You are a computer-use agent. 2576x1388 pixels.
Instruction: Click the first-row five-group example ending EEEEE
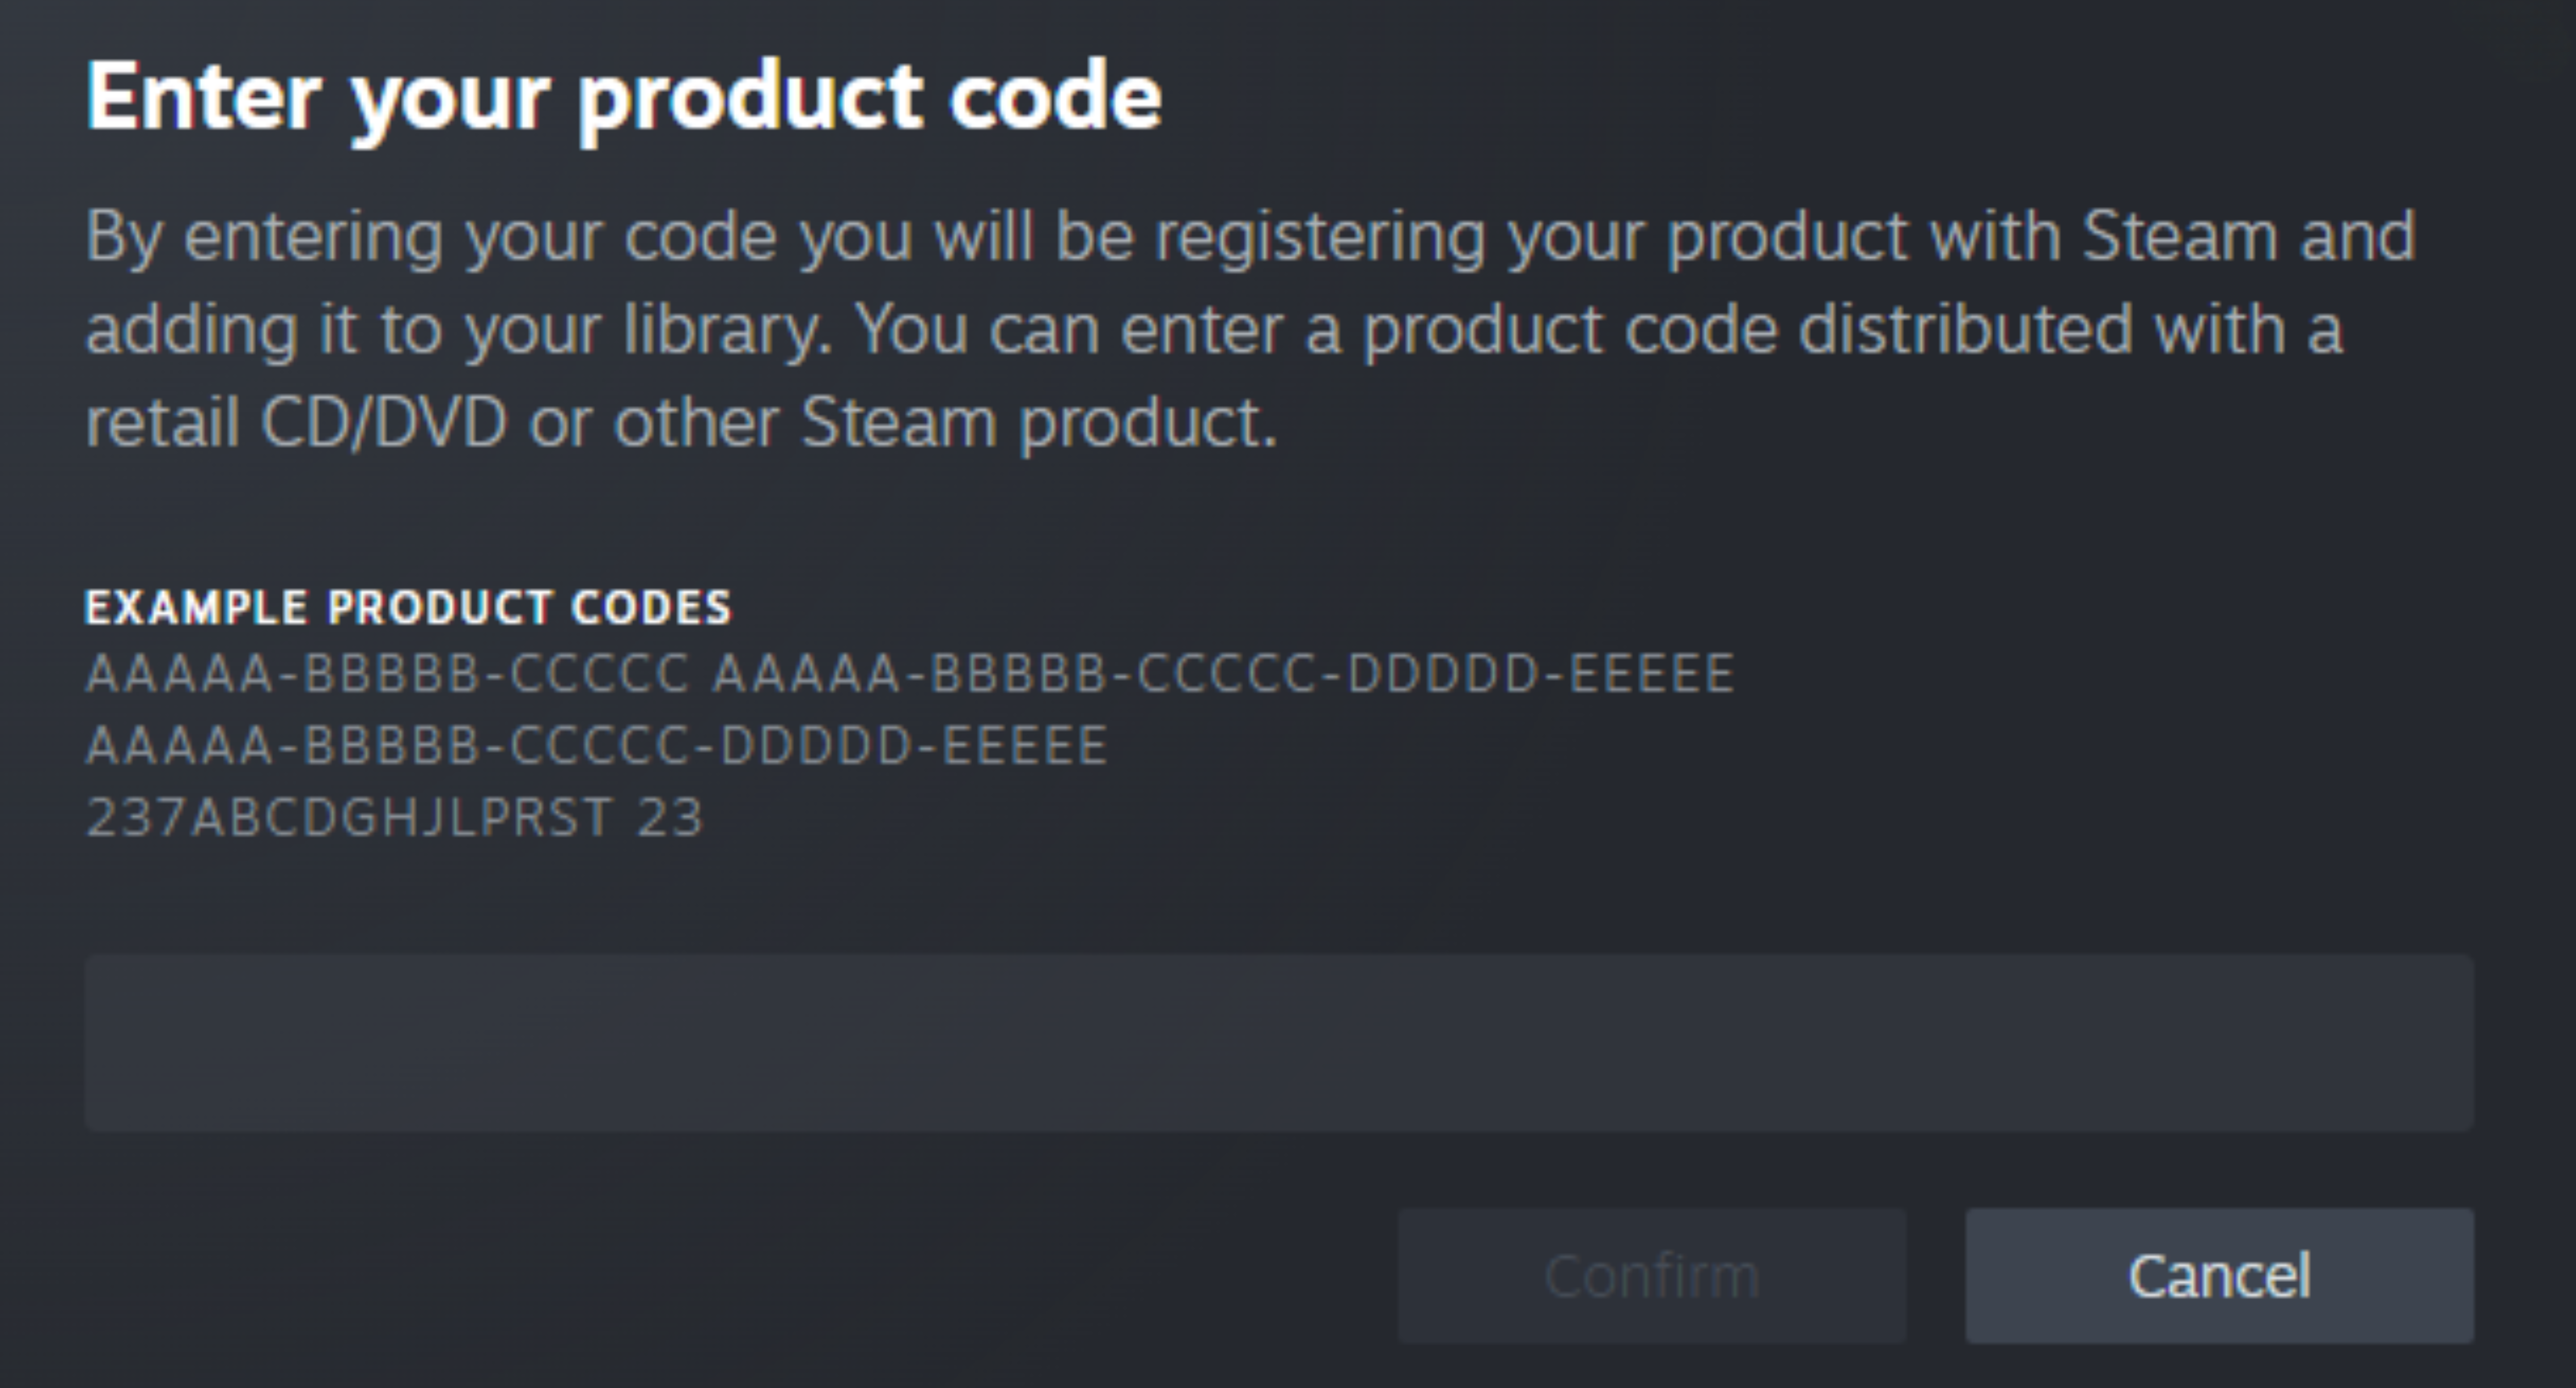click(1223, 673)
